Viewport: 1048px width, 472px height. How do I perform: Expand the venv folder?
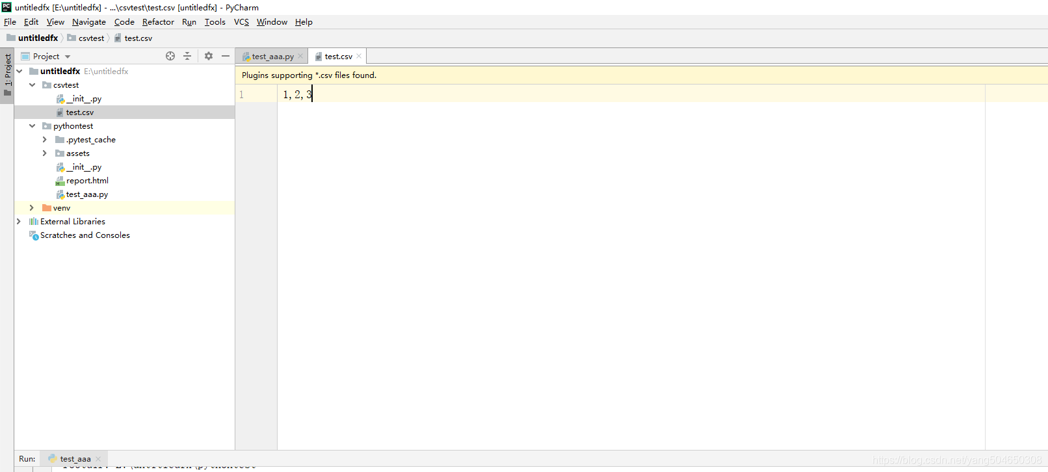pos(32,208)
